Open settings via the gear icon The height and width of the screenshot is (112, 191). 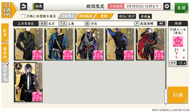point(167,6)
